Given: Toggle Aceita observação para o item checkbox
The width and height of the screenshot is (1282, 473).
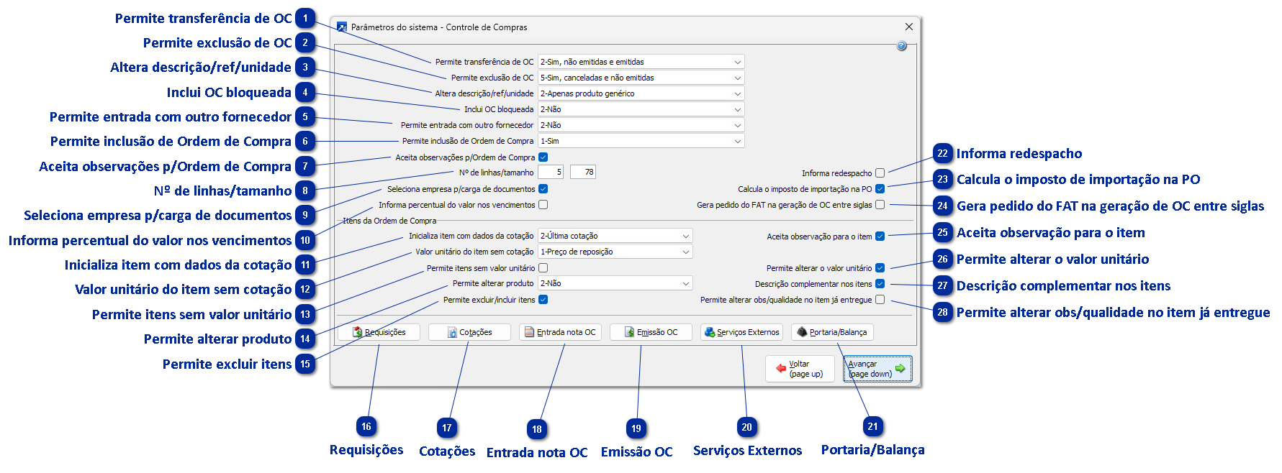Looking at the screenshot, I should coord(880,236).
